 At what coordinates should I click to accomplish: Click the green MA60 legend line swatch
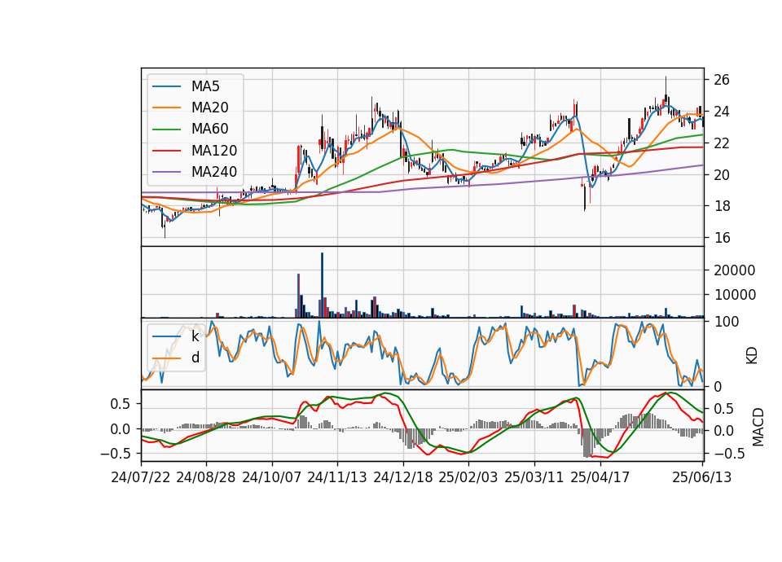[x=166, y=130]
